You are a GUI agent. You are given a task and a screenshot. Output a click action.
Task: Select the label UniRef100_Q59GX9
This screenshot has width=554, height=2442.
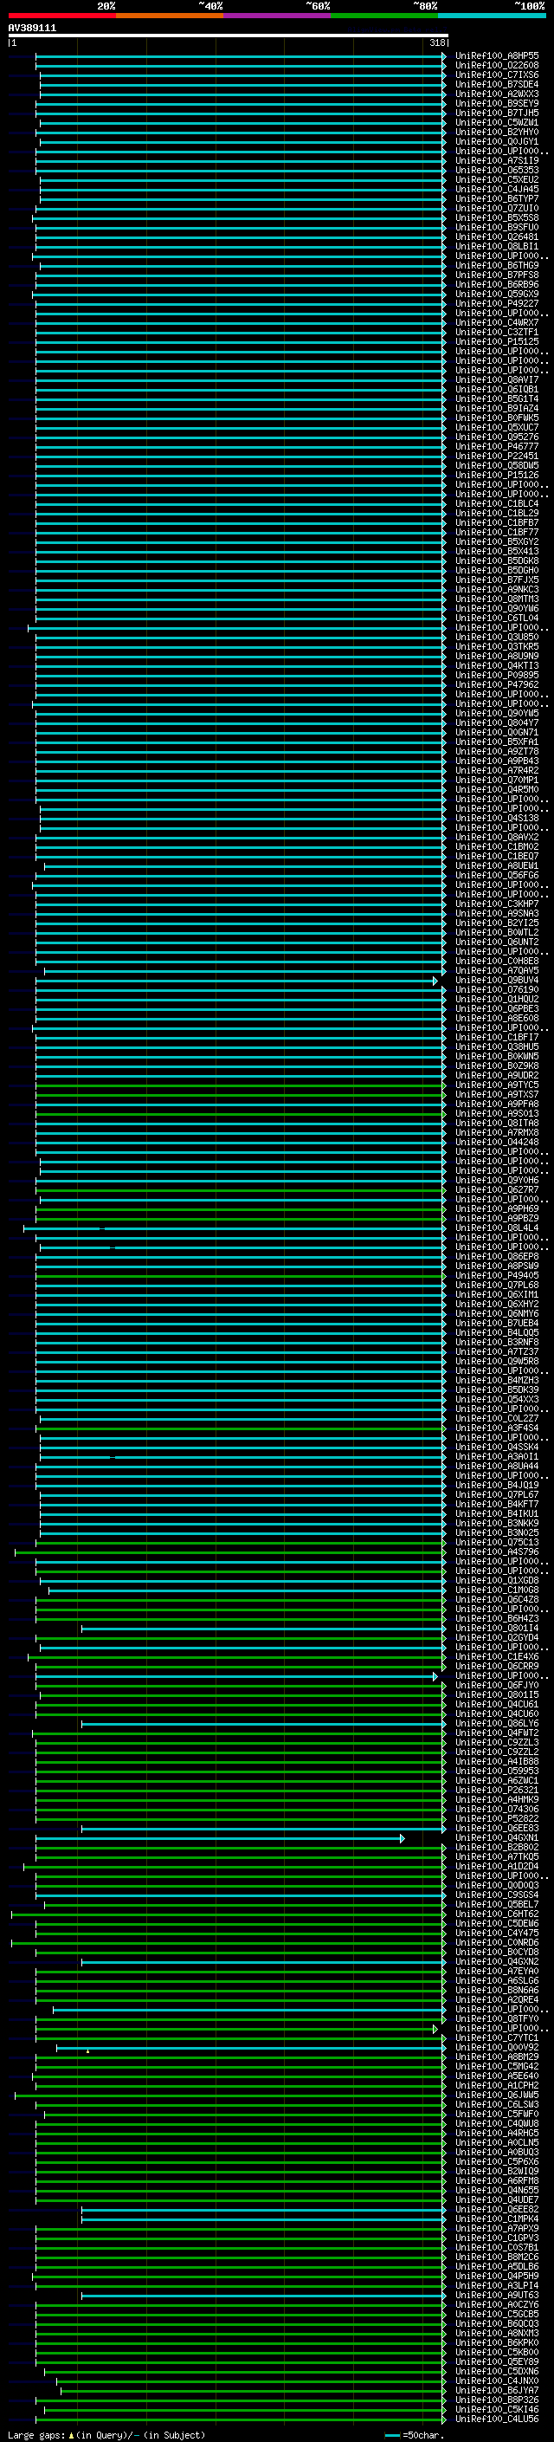coord(497,294)
